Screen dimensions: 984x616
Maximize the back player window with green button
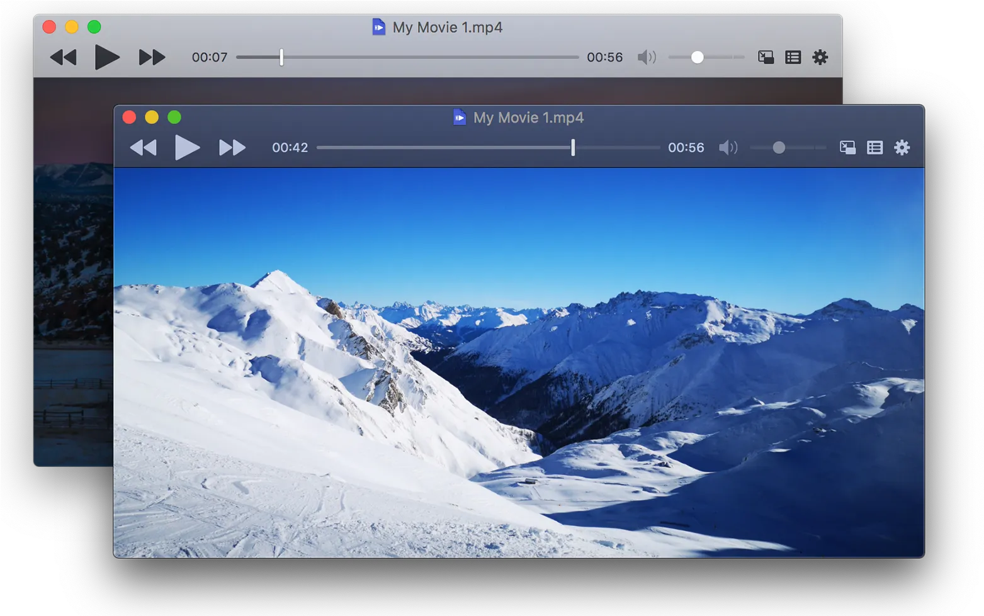pos(94,27)
